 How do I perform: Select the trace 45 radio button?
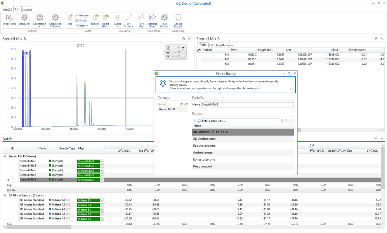[x=183, y=52]
